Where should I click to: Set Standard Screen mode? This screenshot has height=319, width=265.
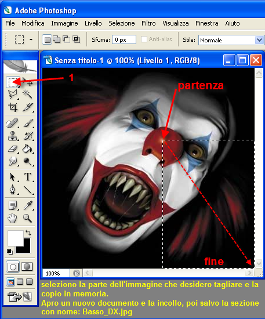(10, 282)
